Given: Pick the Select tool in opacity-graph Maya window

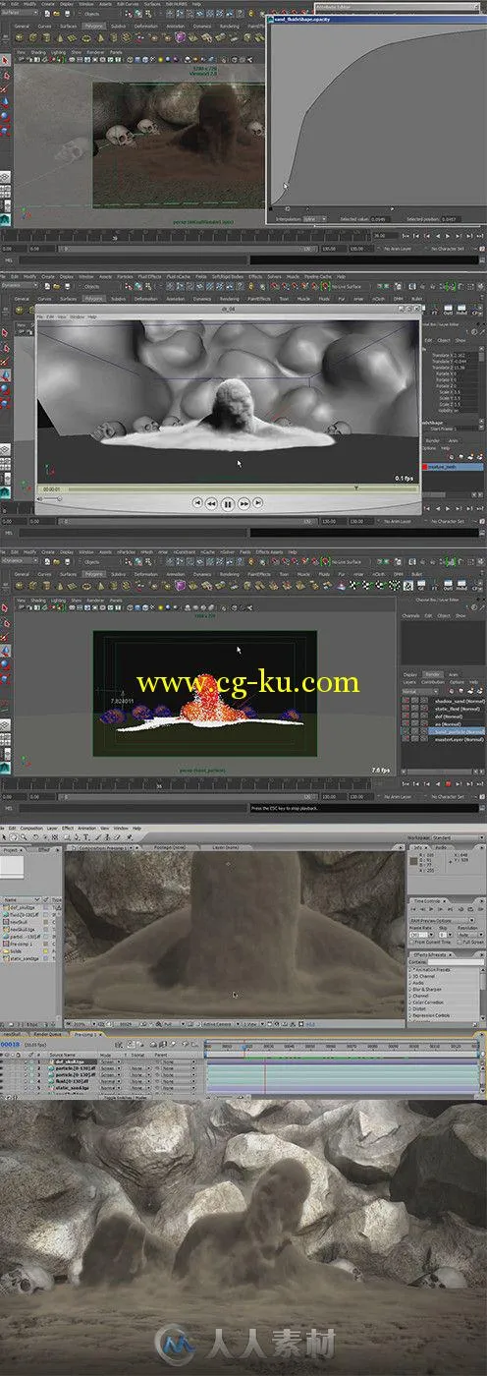Looking at the screenshot, I should click(x=4, y=59).
